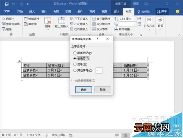Click the smiley feedback icon
The image size is (183, 138).
[x=178, y=11]
